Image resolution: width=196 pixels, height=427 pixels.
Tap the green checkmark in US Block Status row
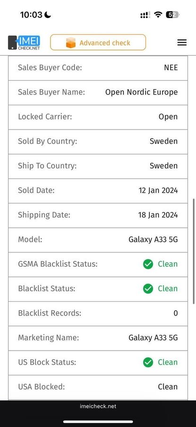tap(148, 362)
